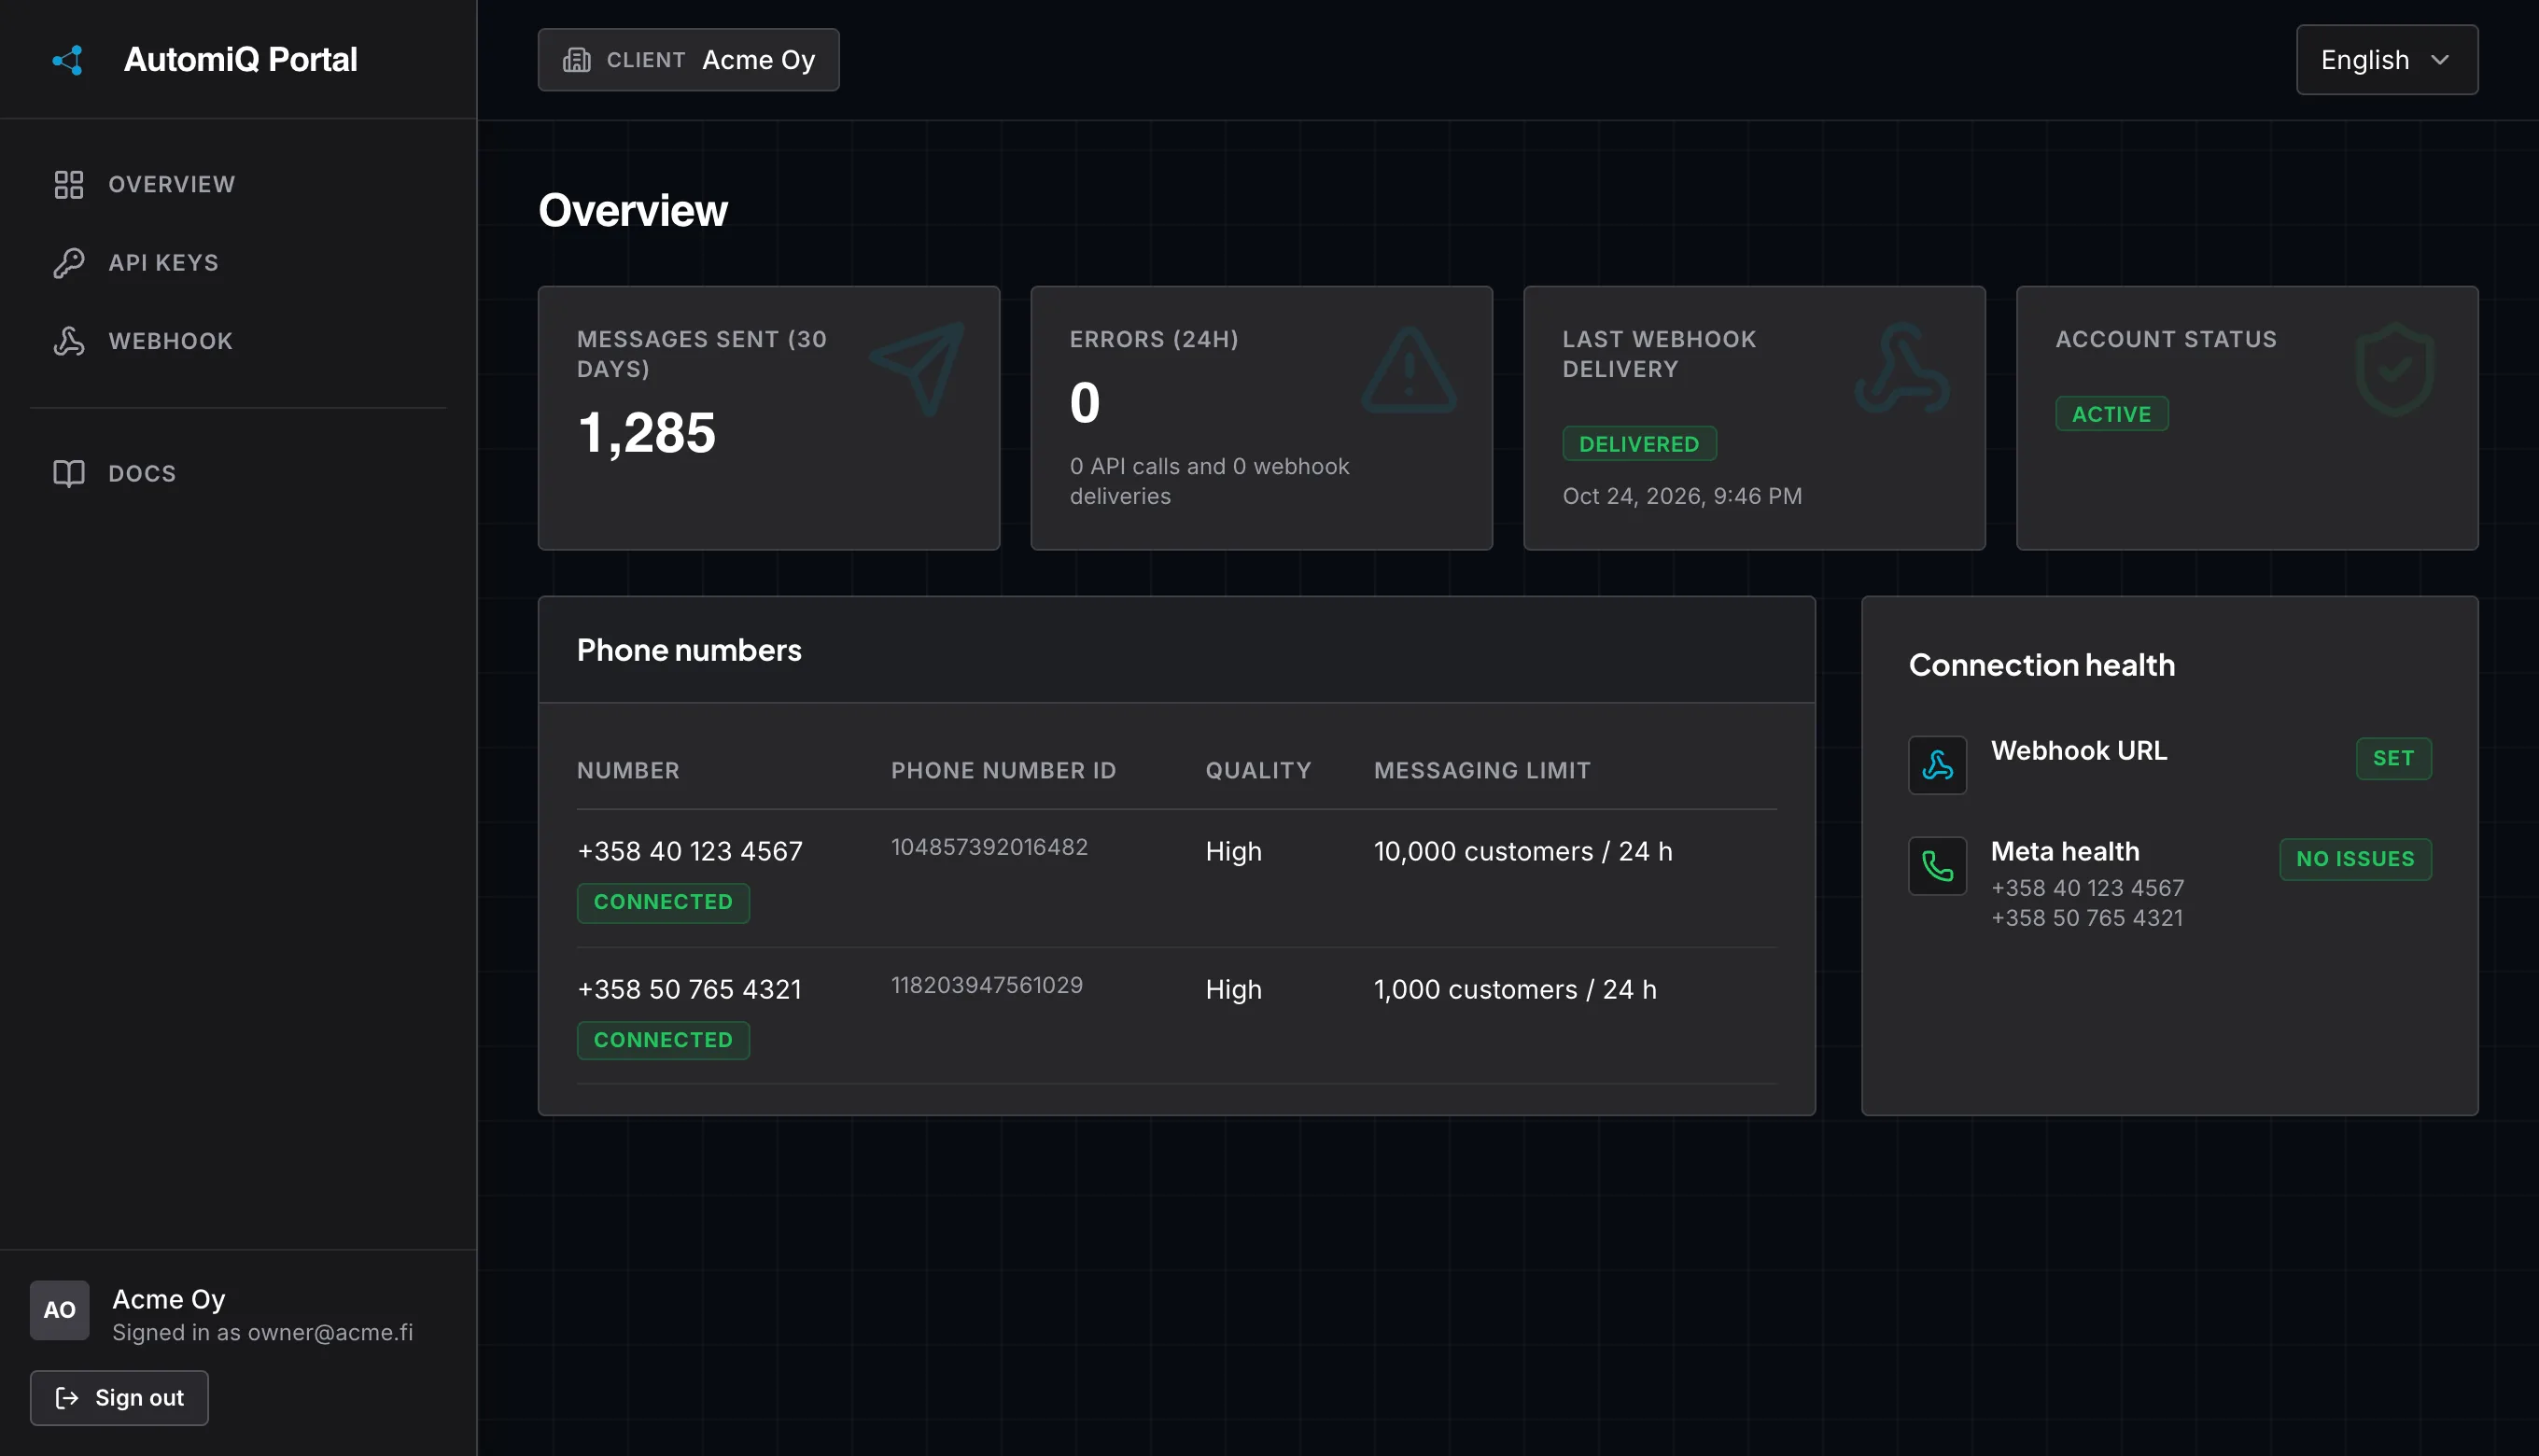Viewport: 2539px width, 1456px height.
Task: Click the 0 errors value
Action: (1084, 403)
